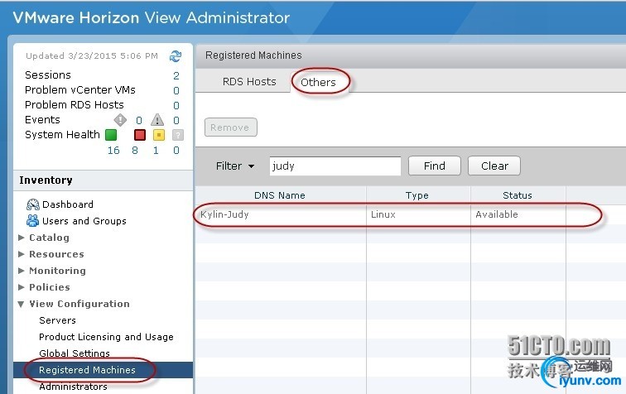Click the Monitoring label
Image resolution: width=626 pixels, height=394 pixels.
tap(57, 271)
